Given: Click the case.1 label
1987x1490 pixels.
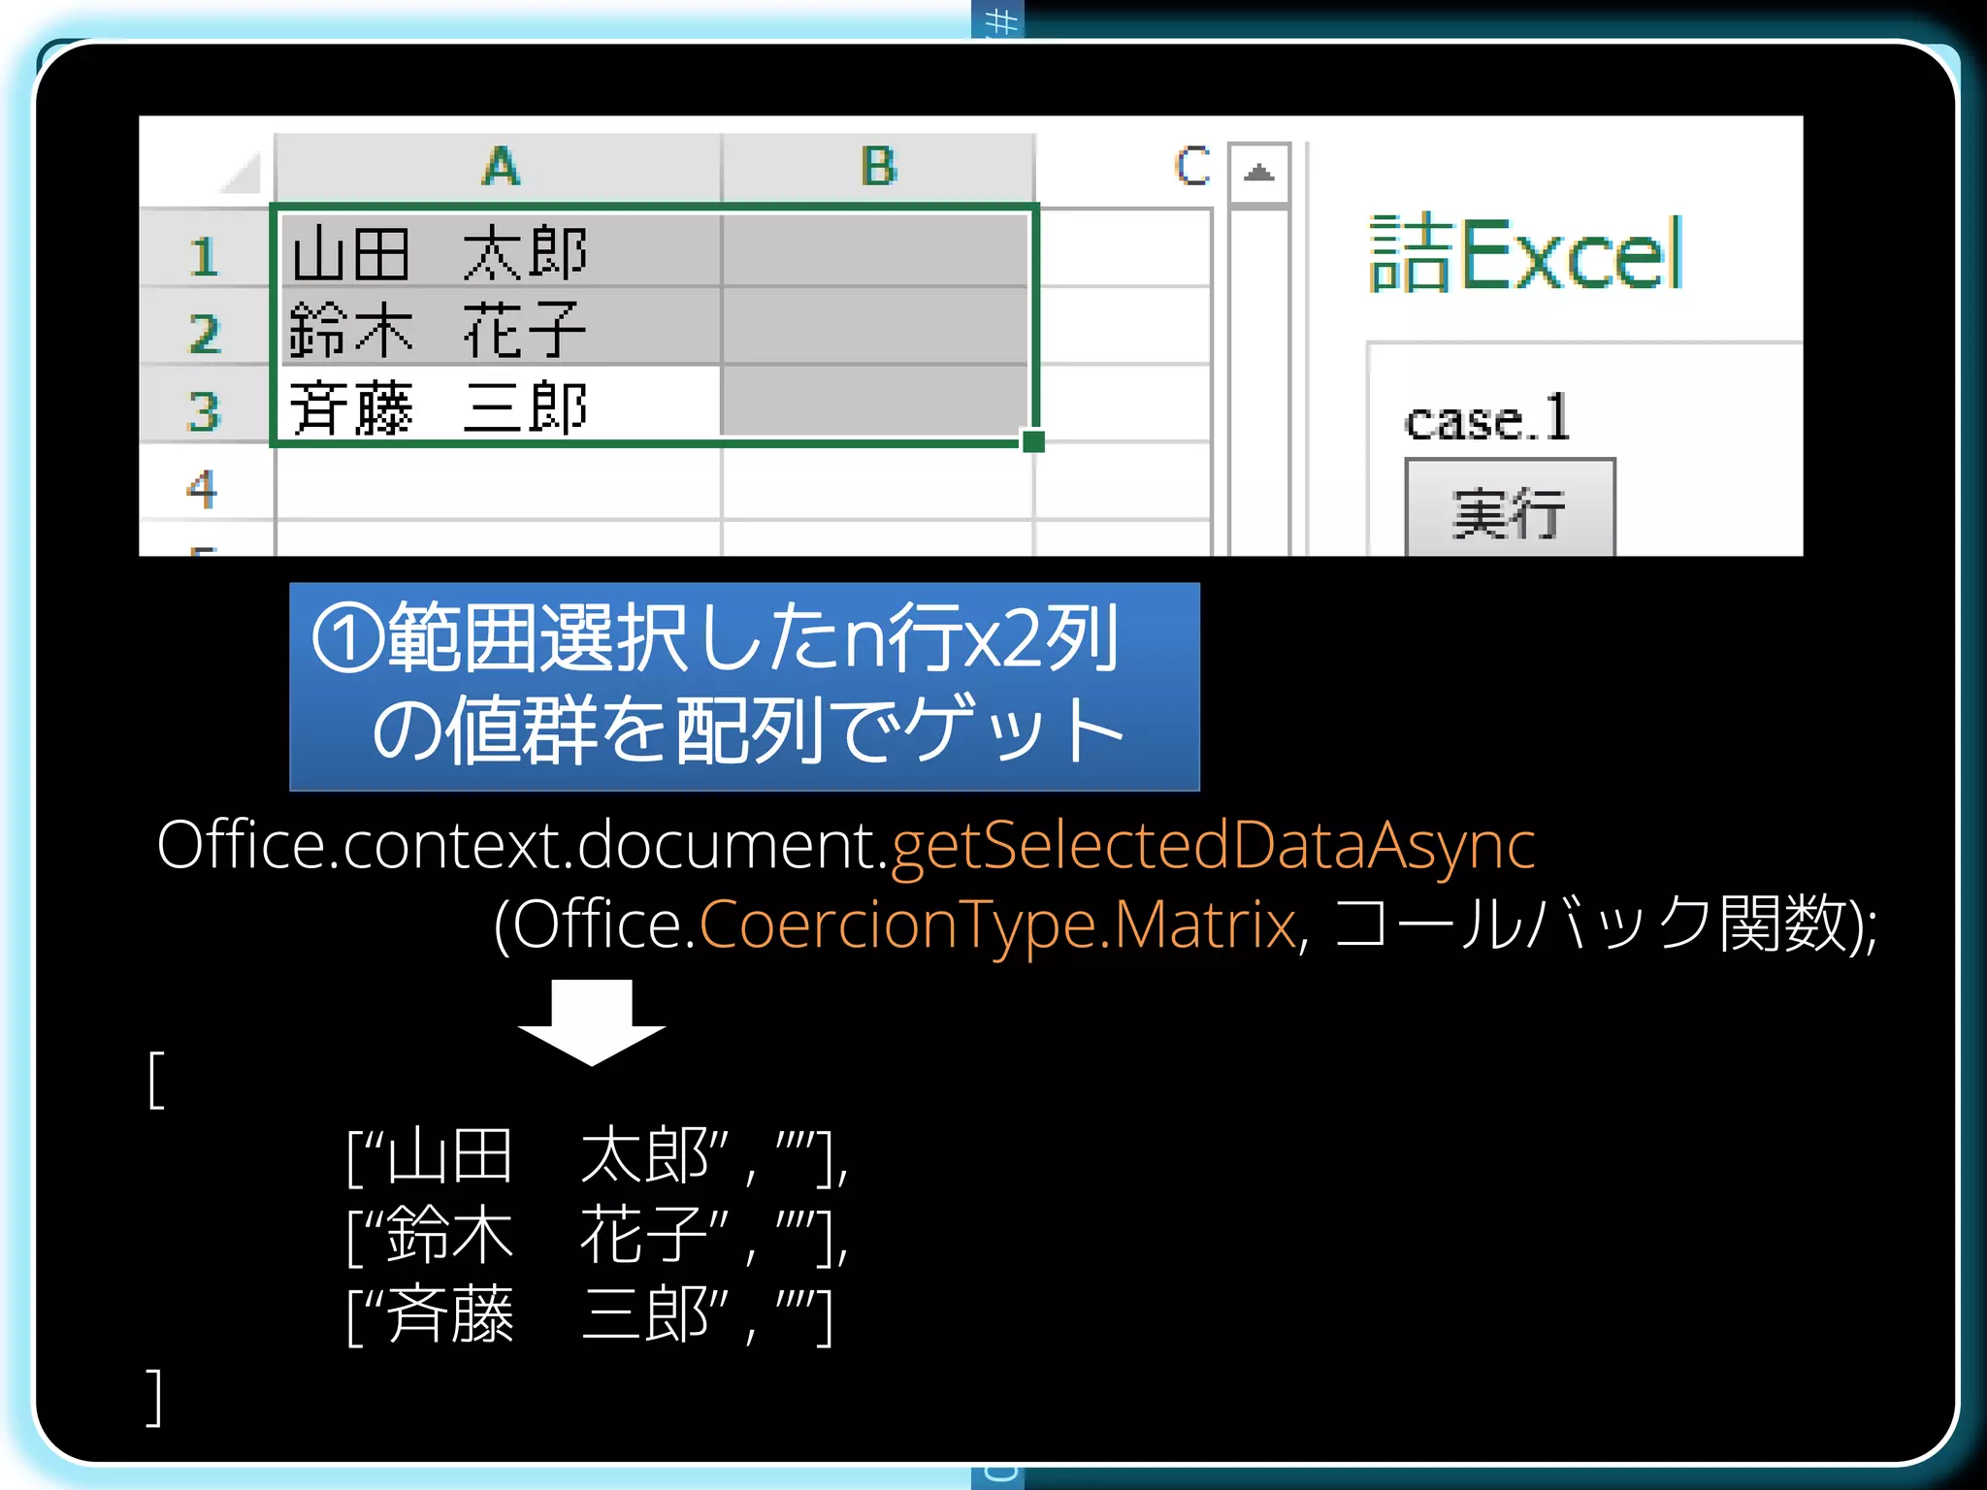Looking at the screenshot, I should click(x=1486, y=418).
